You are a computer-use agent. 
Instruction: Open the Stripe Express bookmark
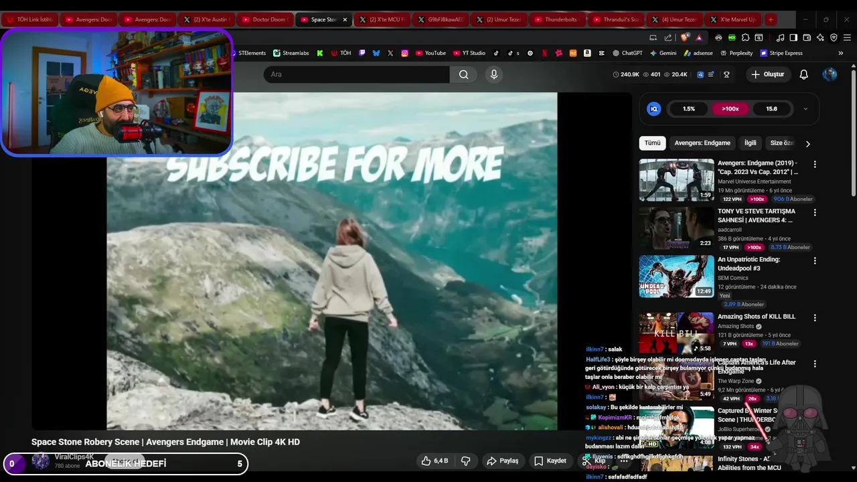tap(781, 53)
